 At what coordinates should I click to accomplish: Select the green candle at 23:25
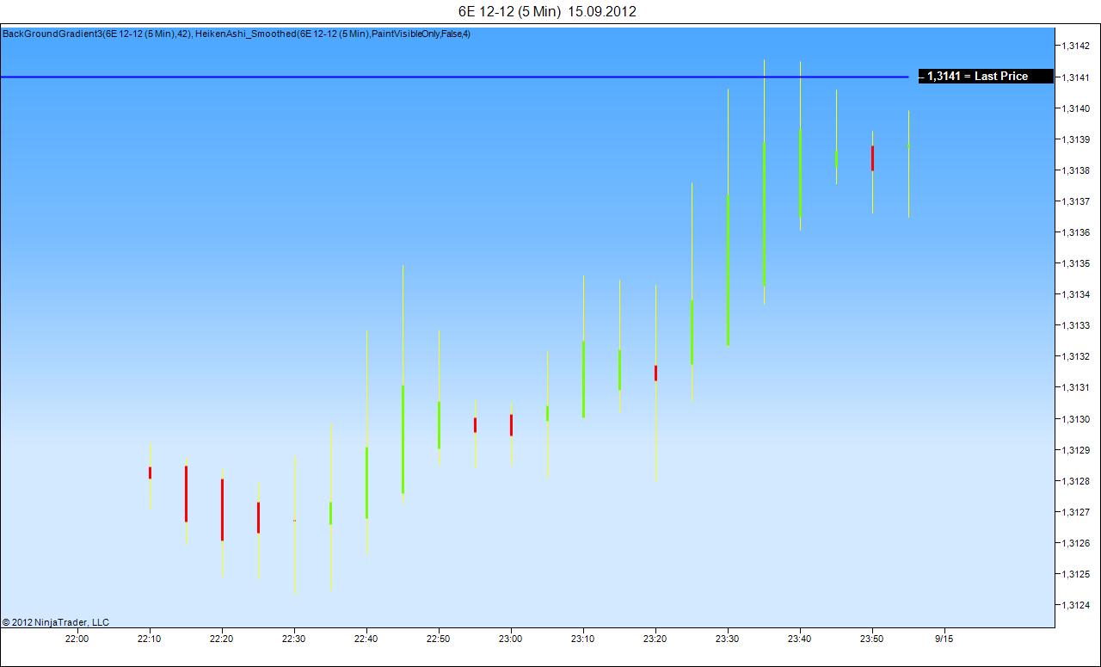[692, 332]
